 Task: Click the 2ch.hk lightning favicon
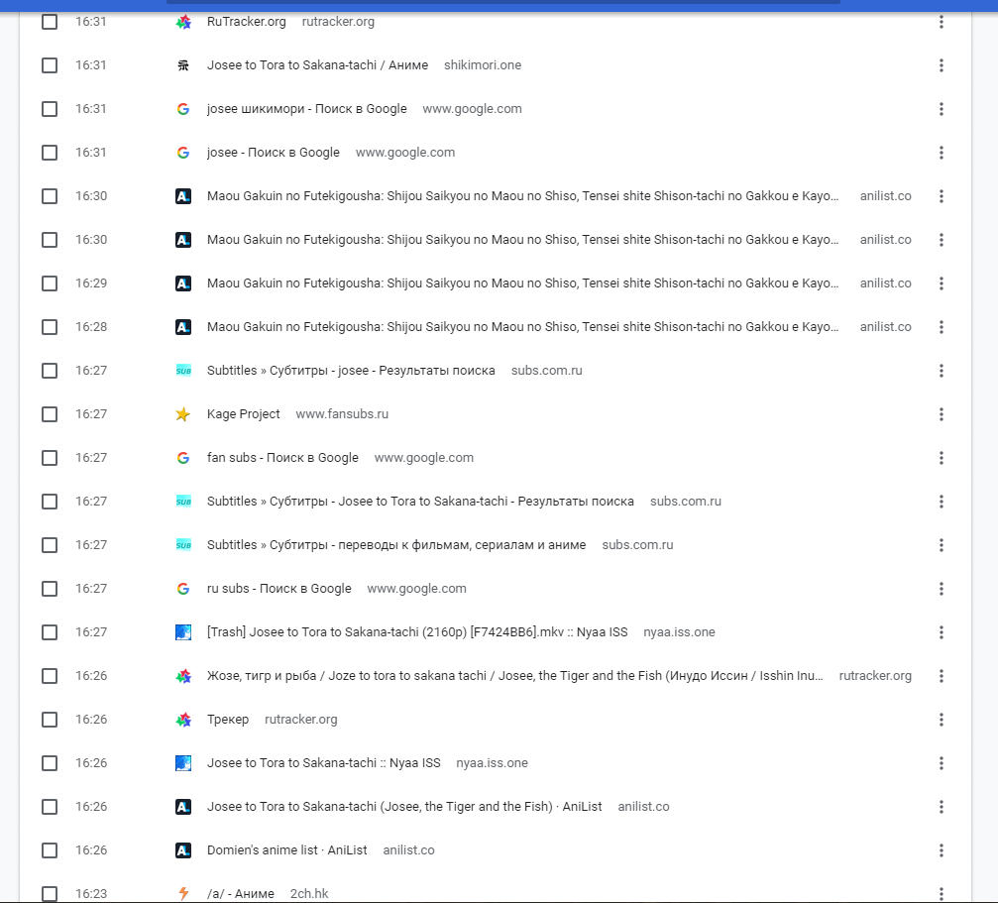click(x=183, y=894)
